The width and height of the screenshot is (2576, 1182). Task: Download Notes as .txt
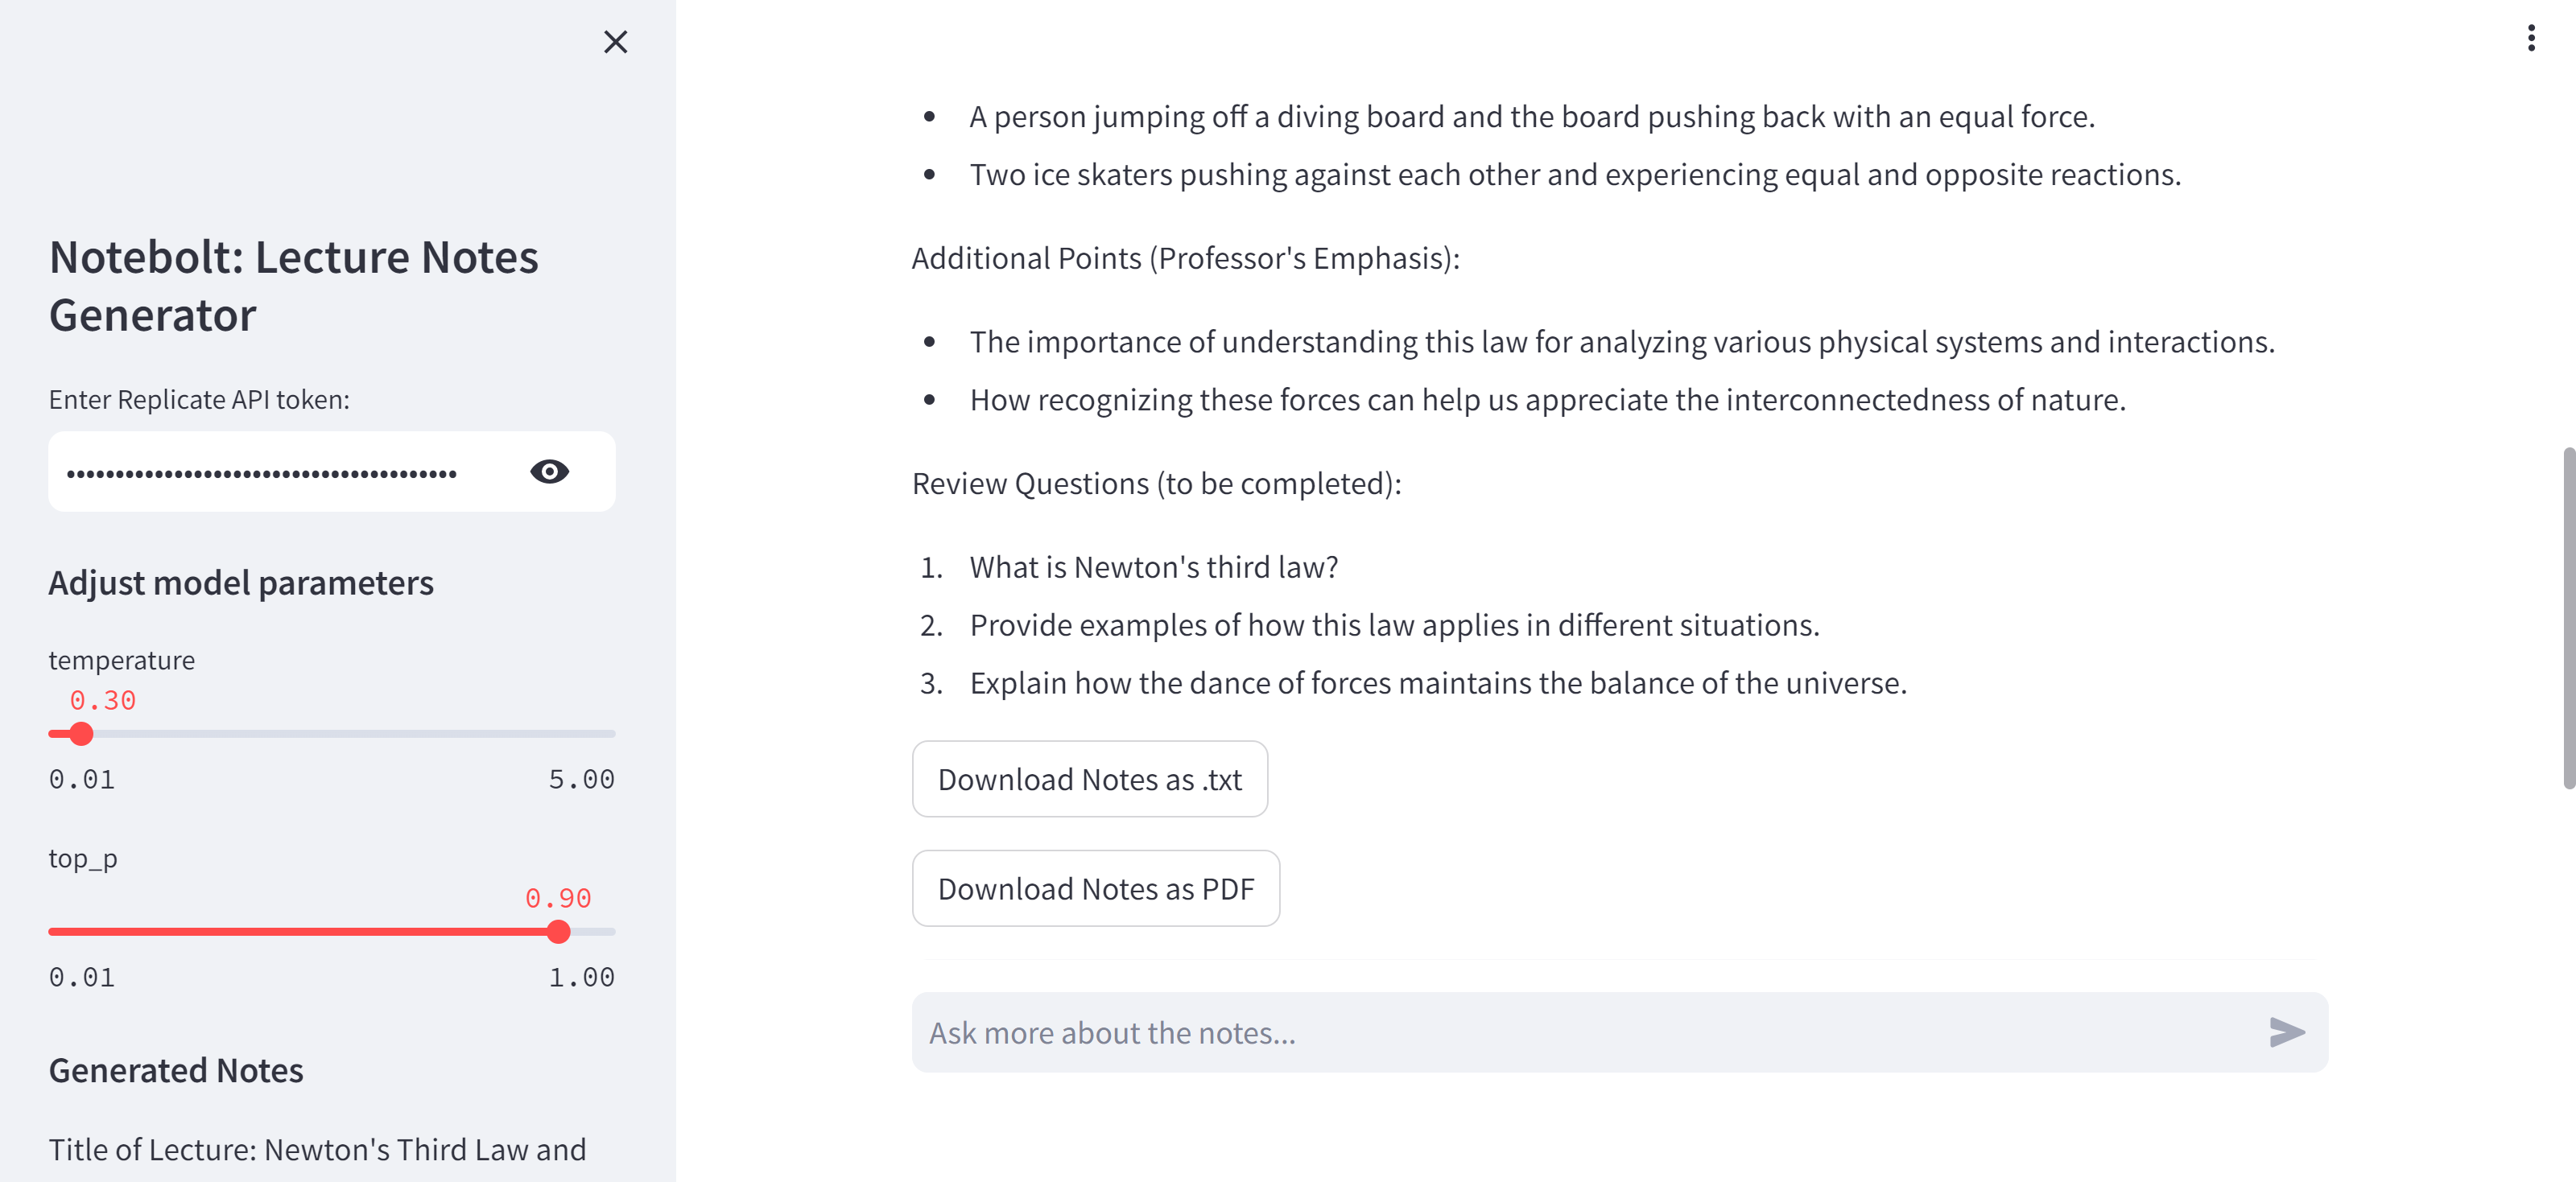[x=1090, y=780]
